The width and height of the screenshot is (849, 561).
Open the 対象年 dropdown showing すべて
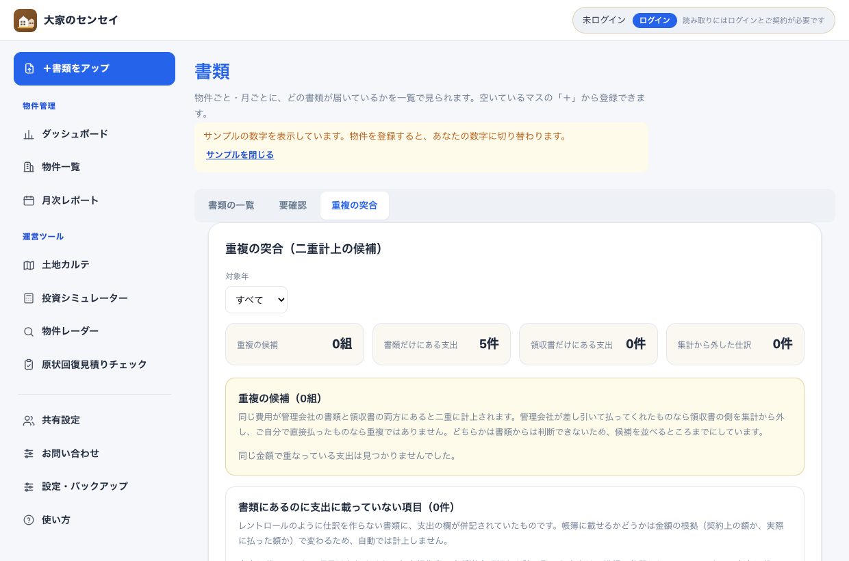click(256, 300)
